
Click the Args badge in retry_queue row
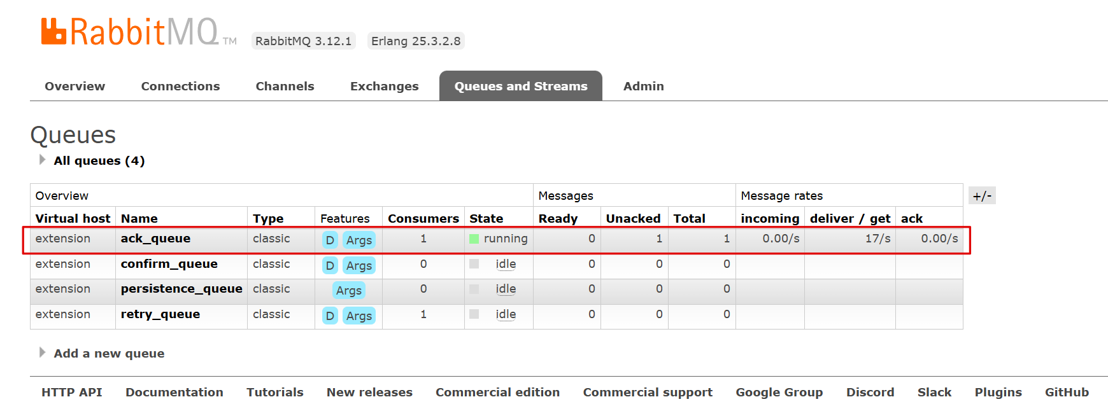[359, 316]
